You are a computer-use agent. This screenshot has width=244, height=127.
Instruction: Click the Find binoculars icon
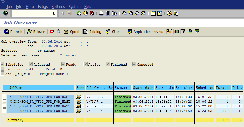click(x=108, y=13)
